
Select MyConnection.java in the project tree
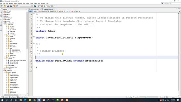(x=15, y=52)
